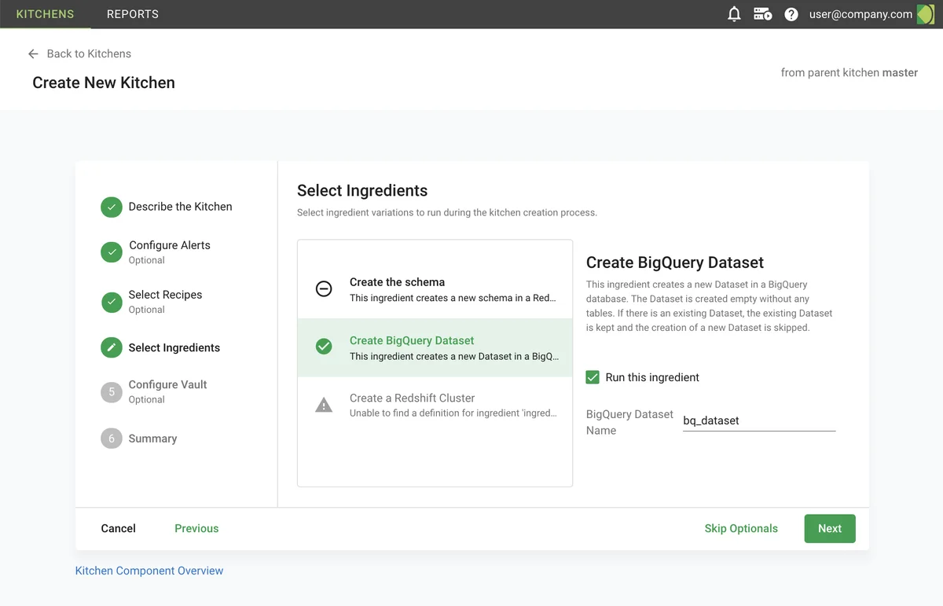Image resolution: width=943 pixels, height=606 pixels.
Task: Click the back arrow to Kitchens
Action: (31, 53)
